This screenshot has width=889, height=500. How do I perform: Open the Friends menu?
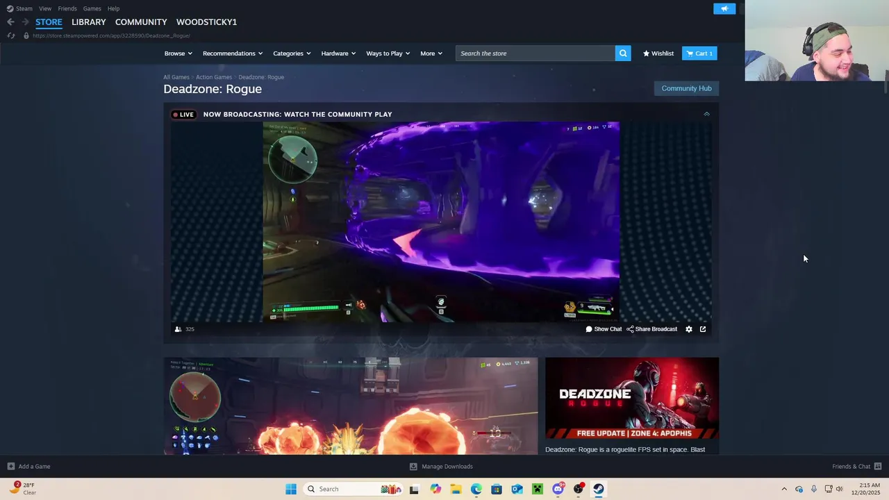tap(67, 8)
